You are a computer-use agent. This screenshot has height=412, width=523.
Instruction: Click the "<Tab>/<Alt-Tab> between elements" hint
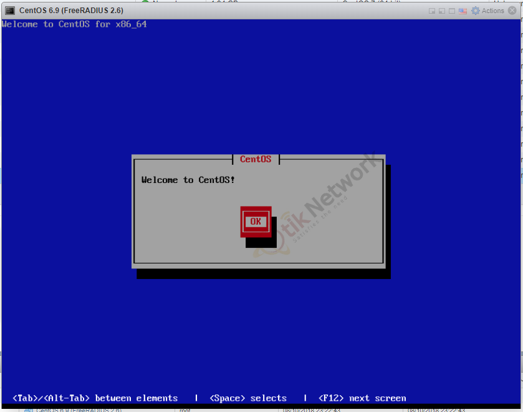[95, 398]
